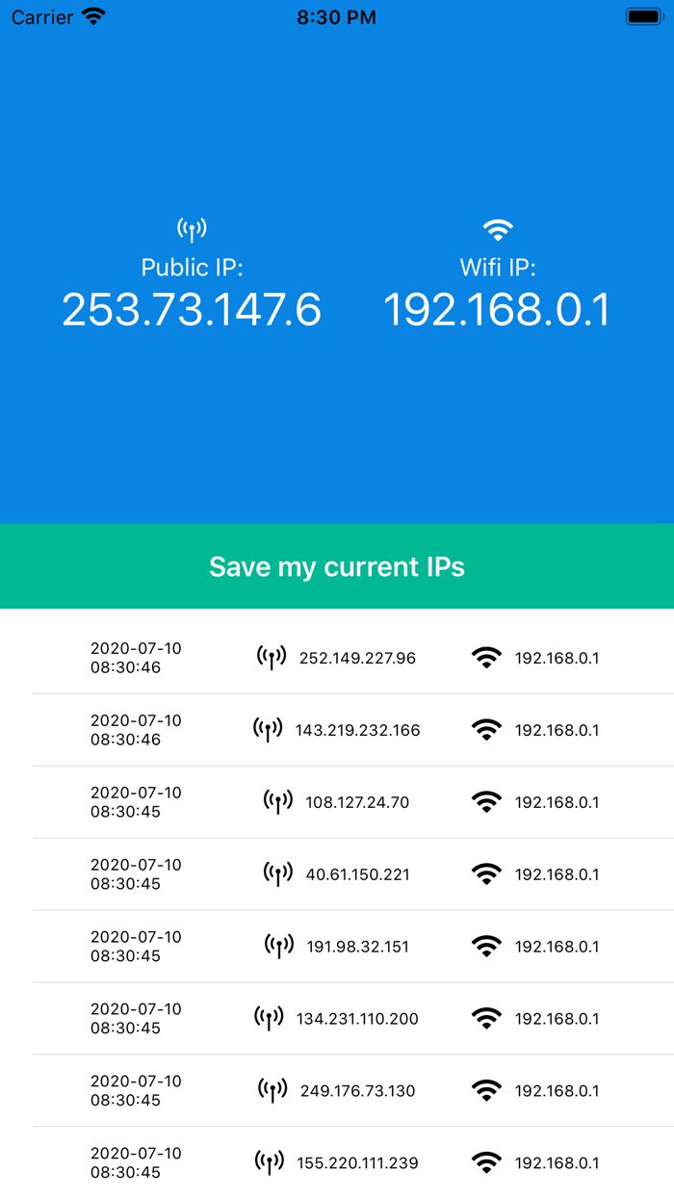Click the antenna icon beside 252.149.227.96

tap(272, 655)
